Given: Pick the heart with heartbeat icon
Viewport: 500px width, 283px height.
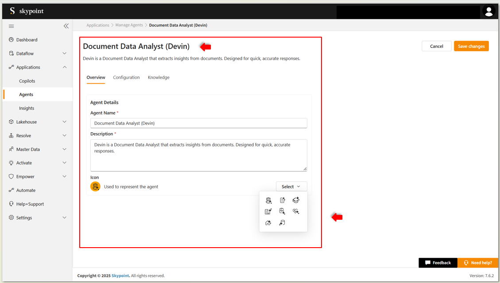Looking at the screenshot, I should click(296, 211).
